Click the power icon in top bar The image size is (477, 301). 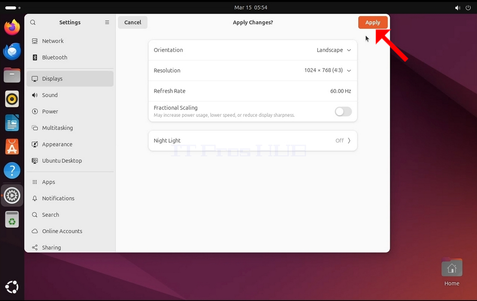[468, 7]
